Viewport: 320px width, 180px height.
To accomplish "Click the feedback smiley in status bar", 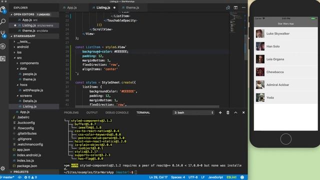I will (242, 177).
